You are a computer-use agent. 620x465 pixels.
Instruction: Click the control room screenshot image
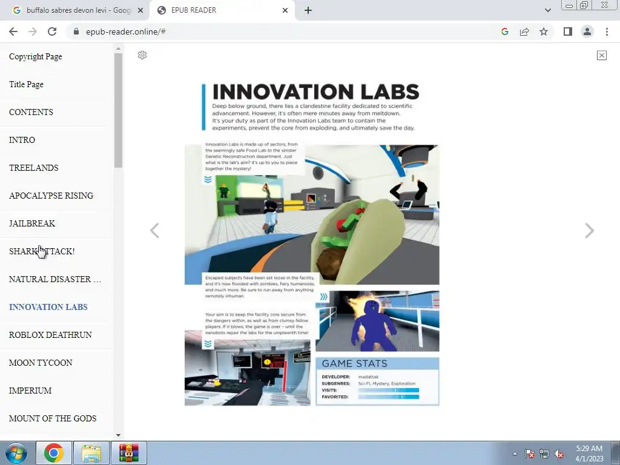click(248, 368)
